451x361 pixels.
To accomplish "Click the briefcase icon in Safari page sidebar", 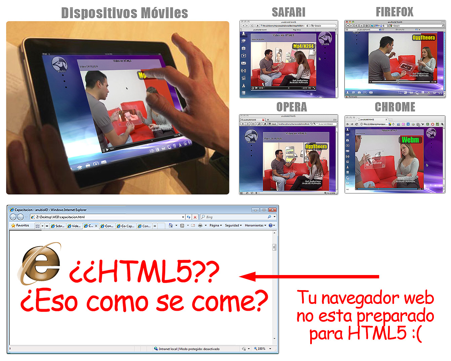I will [243, 48].
